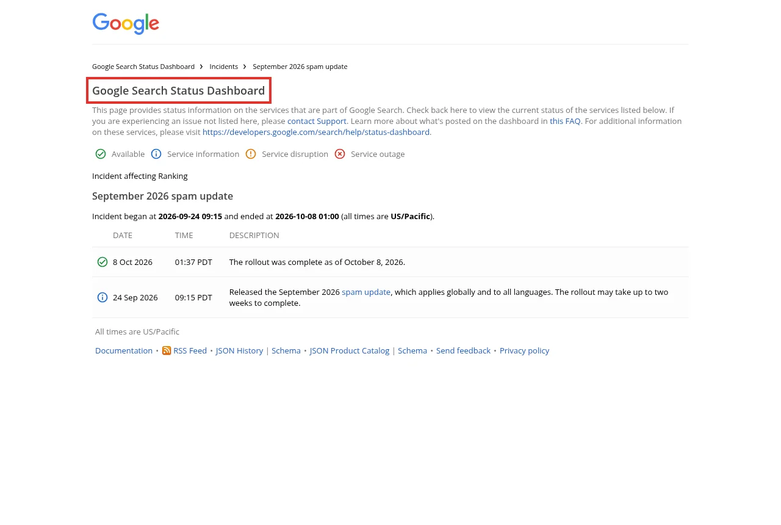
Task: Click the Service outage red legend icon
Action: click(340, 154)
